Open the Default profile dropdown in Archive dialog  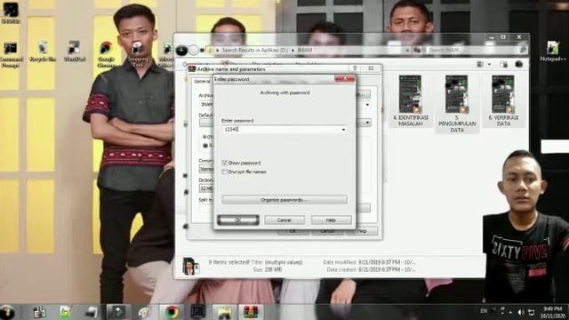(367, 123)
